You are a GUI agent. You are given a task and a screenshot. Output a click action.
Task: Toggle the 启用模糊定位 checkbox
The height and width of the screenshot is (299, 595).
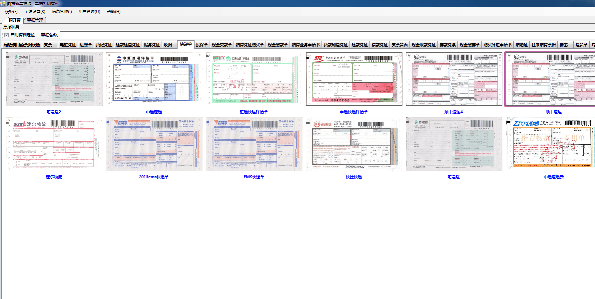6,35
